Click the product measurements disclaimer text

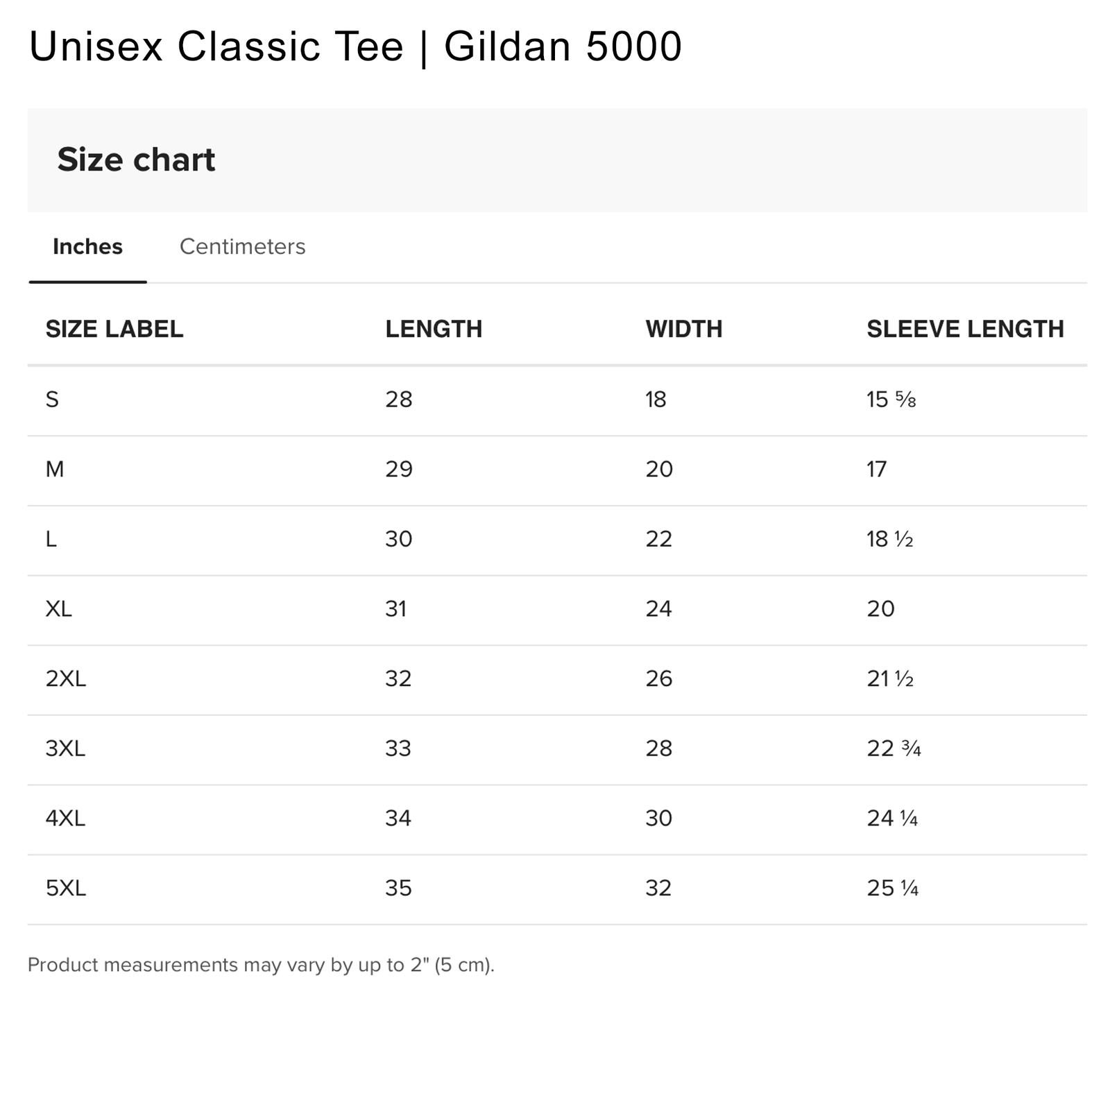point(261,965)
